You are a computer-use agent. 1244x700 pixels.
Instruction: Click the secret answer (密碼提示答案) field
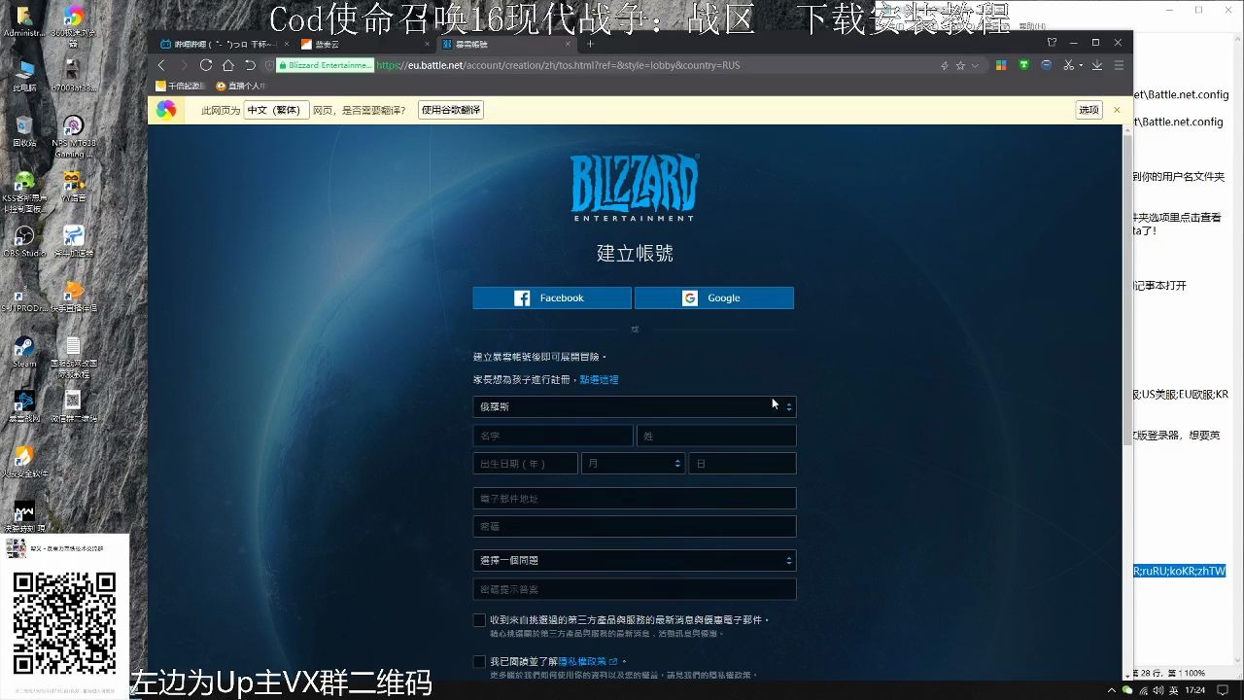[635, 589]
